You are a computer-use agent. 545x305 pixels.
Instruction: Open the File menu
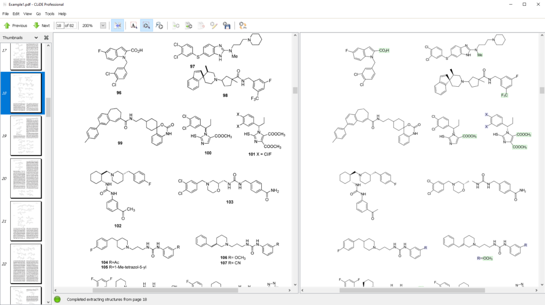(5, 13)
